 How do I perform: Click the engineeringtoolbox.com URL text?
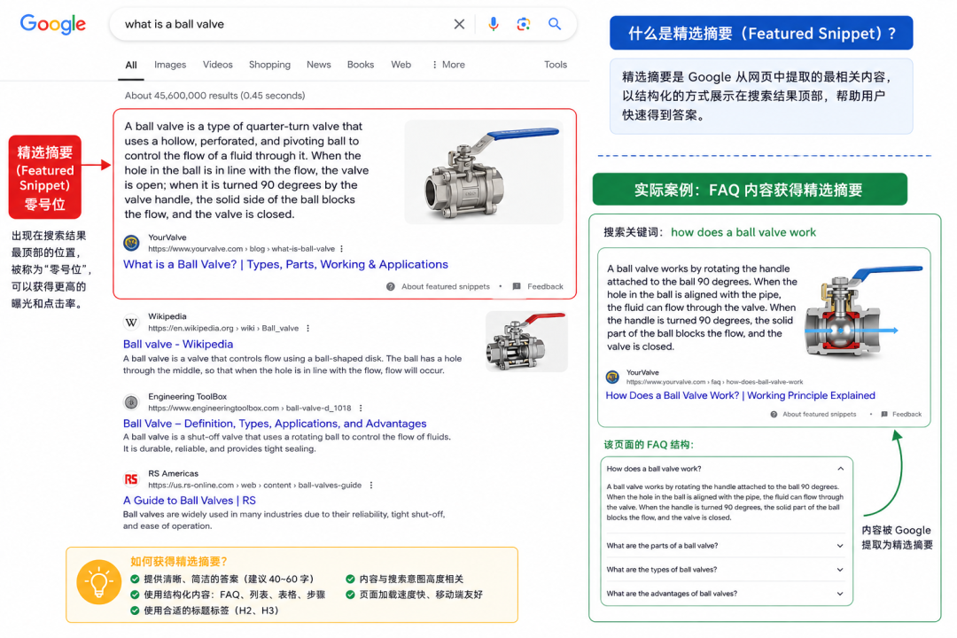tap(250, 408)
